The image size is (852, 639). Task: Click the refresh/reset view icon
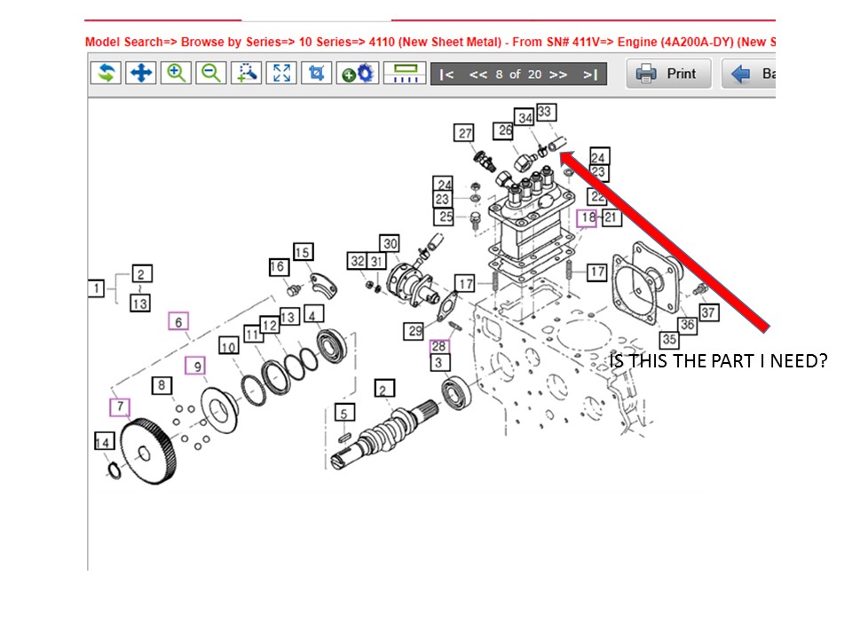click(x=106, y=73)
